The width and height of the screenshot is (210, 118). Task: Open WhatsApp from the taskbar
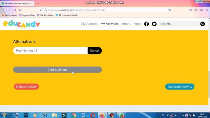click(121, 115)
